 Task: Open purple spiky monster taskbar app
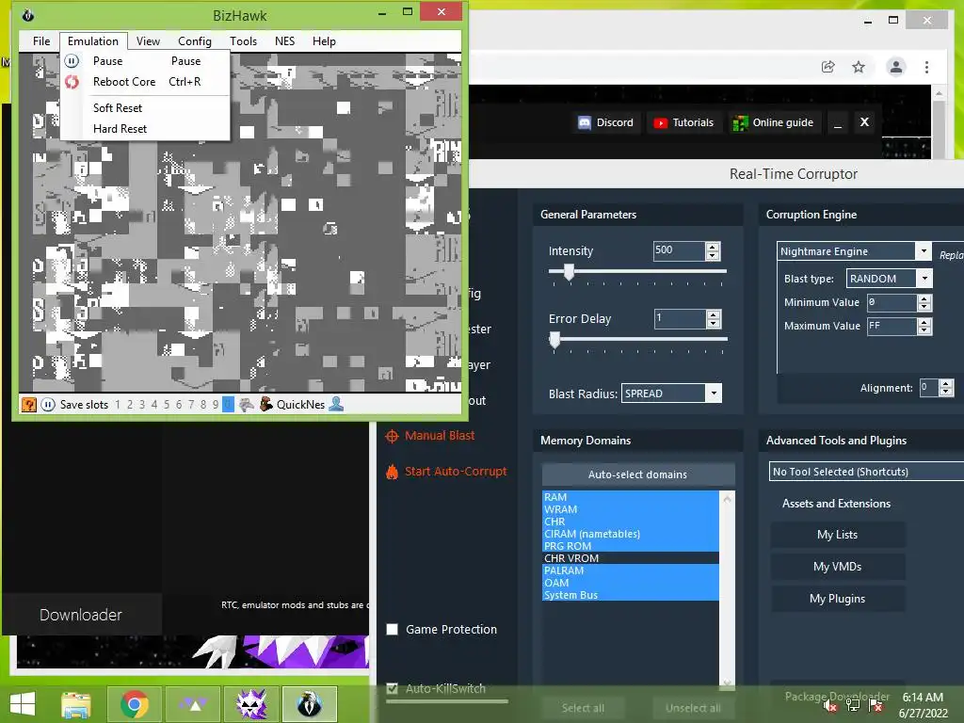(251, 704)
